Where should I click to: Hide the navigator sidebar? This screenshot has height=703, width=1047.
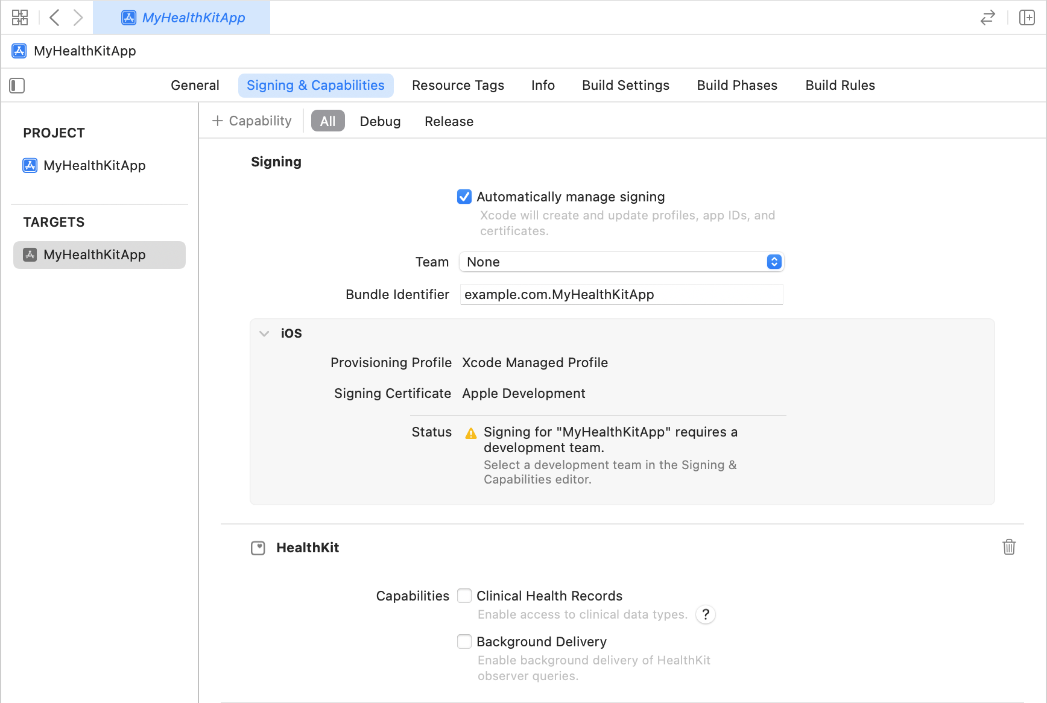[x=17, y=86]
